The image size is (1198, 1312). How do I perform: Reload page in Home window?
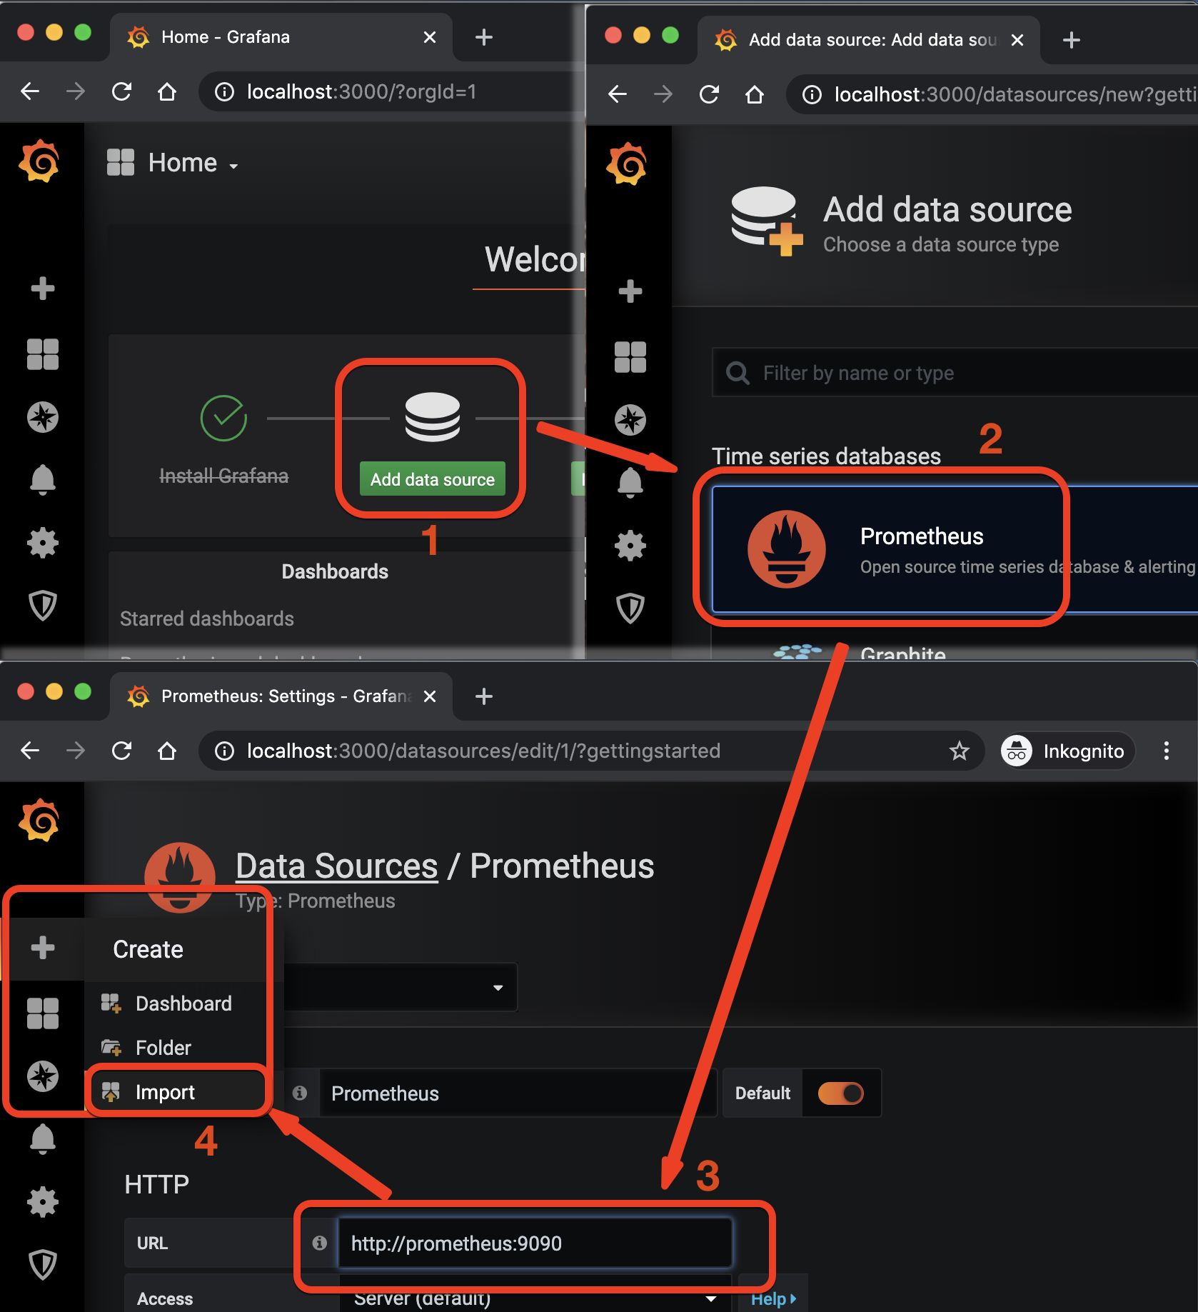[121, 91]
